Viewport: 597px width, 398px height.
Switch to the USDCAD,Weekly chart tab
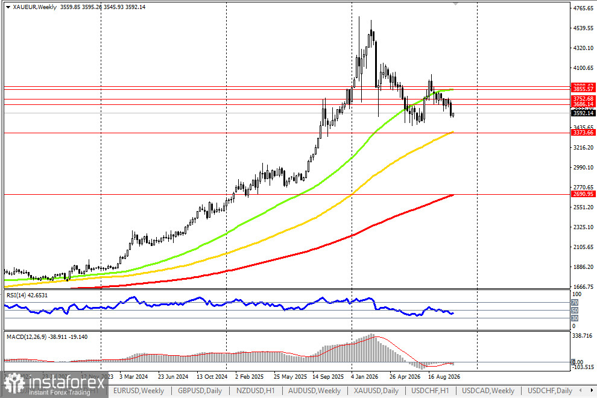(x=488, y=391)
